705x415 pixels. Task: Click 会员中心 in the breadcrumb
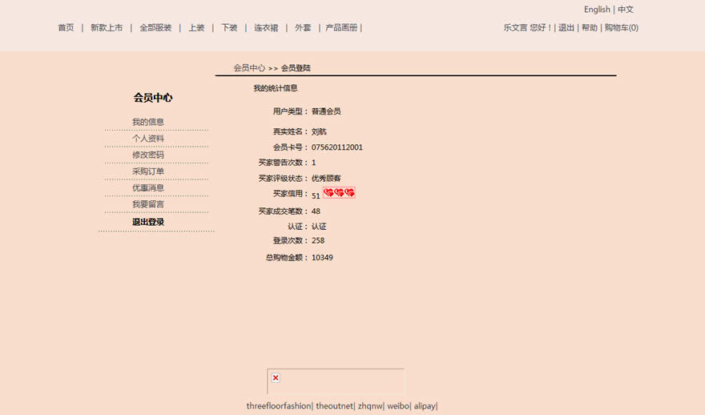pyautogui.click(x=249, y=68)
